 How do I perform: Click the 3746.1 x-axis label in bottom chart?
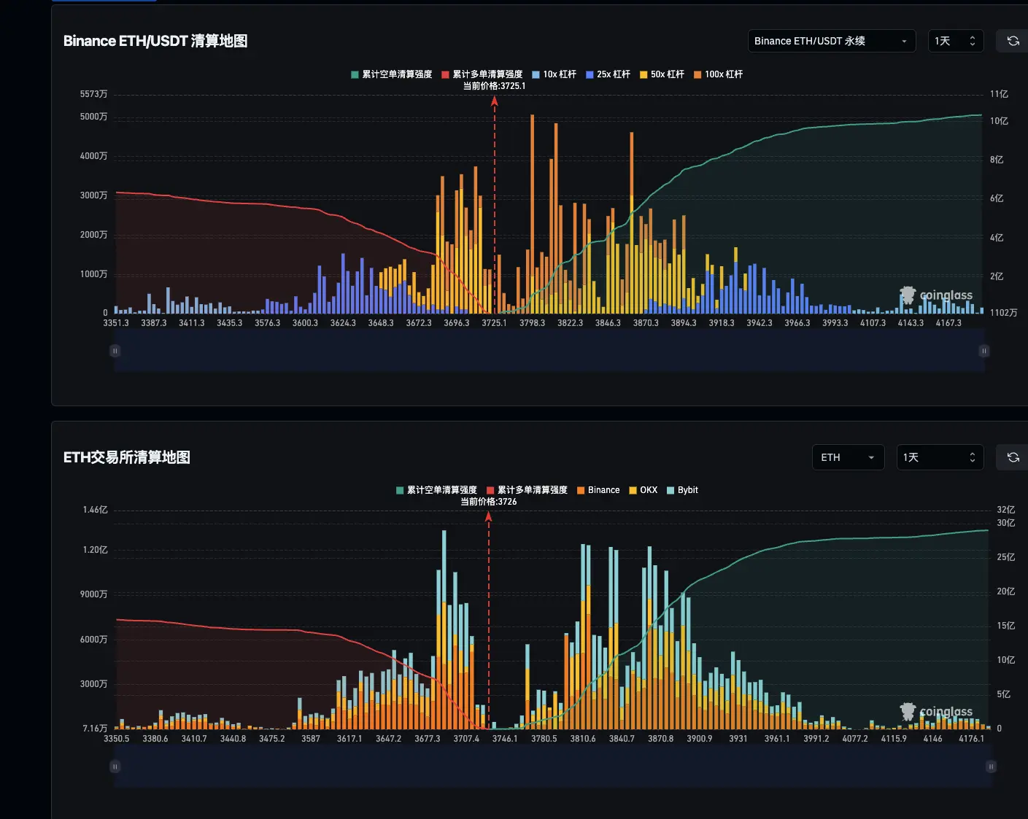[x=505, y=739]
